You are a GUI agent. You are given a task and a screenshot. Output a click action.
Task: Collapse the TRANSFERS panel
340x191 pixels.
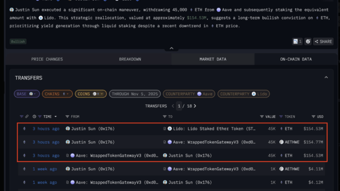click(326, 77)
